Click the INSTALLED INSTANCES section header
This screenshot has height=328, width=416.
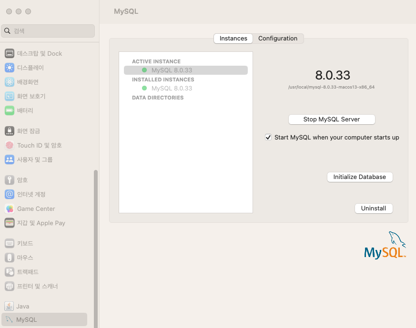[x=163, y=80]
